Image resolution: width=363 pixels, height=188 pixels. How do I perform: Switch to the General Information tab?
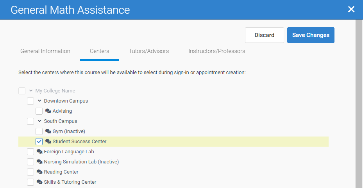[x=45, y=51]
